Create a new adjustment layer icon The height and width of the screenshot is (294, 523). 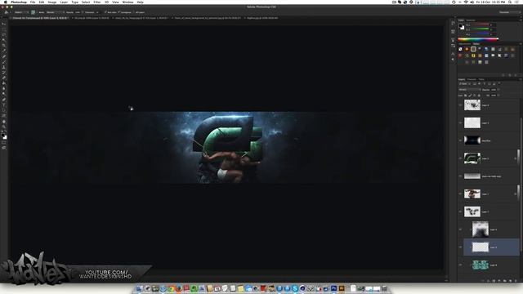499,281
